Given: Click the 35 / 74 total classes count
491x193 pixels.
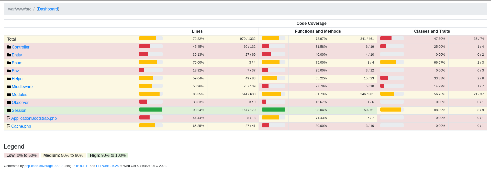Looking at the screenshot, I should point(479,39).
